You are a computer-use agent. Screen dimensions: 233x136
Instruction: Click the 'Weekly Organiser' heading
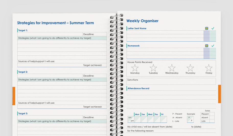tap(142, 21)
